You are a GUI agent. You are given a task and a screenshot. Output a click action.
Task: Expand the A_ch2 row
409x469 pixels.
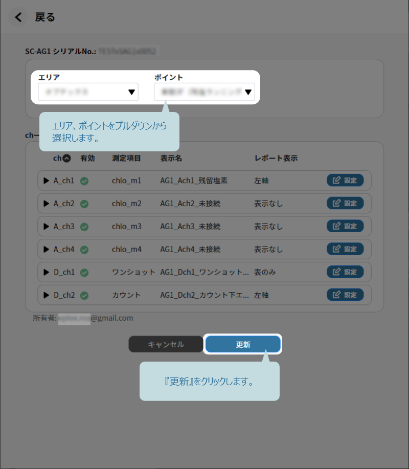coord(46,204)
